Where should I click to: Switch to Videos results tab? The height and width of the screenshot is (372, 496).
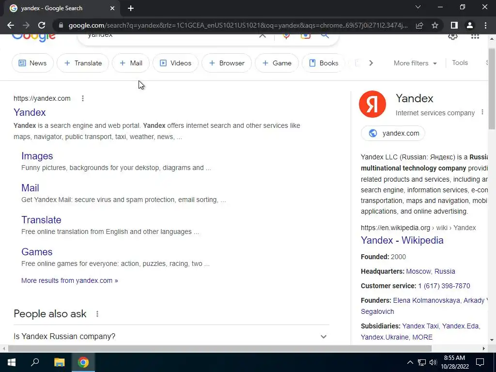(x=175, y=63)
